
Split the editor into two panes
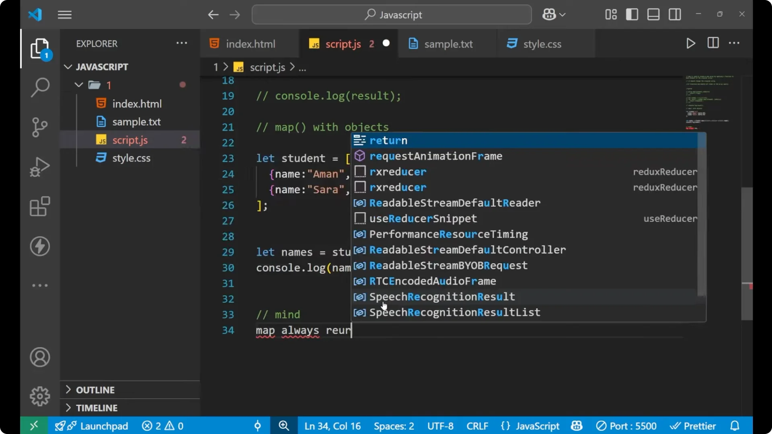point(712,43)
